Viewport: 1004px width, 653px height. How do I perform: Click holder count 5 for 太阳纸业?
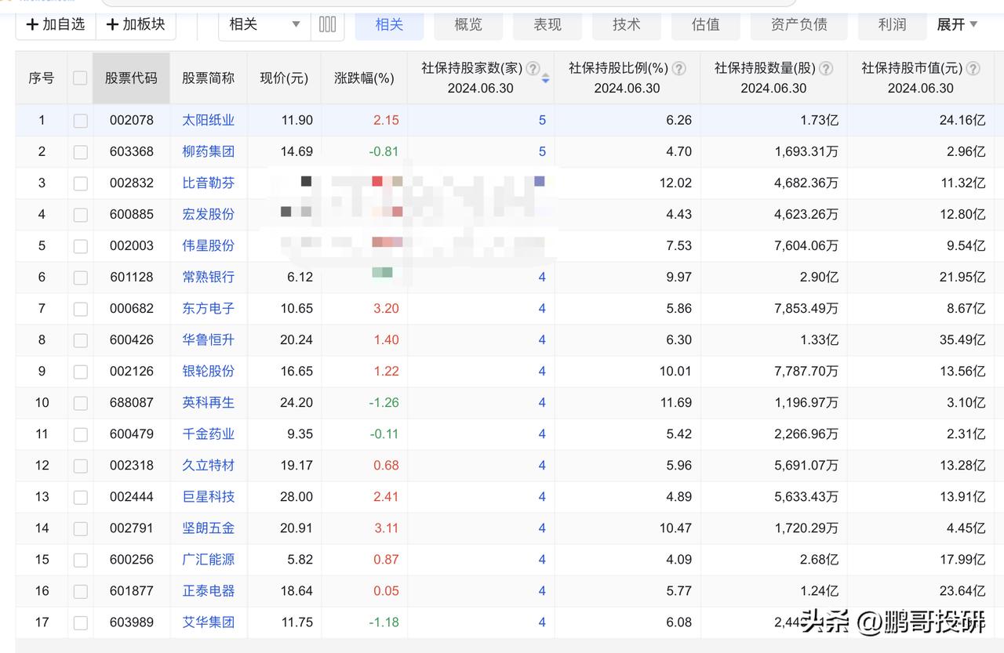pos(542,120)
